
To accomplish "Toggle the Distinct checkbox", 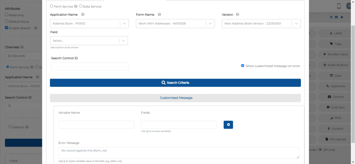I will pyautogui.click(x=10, y=127).
